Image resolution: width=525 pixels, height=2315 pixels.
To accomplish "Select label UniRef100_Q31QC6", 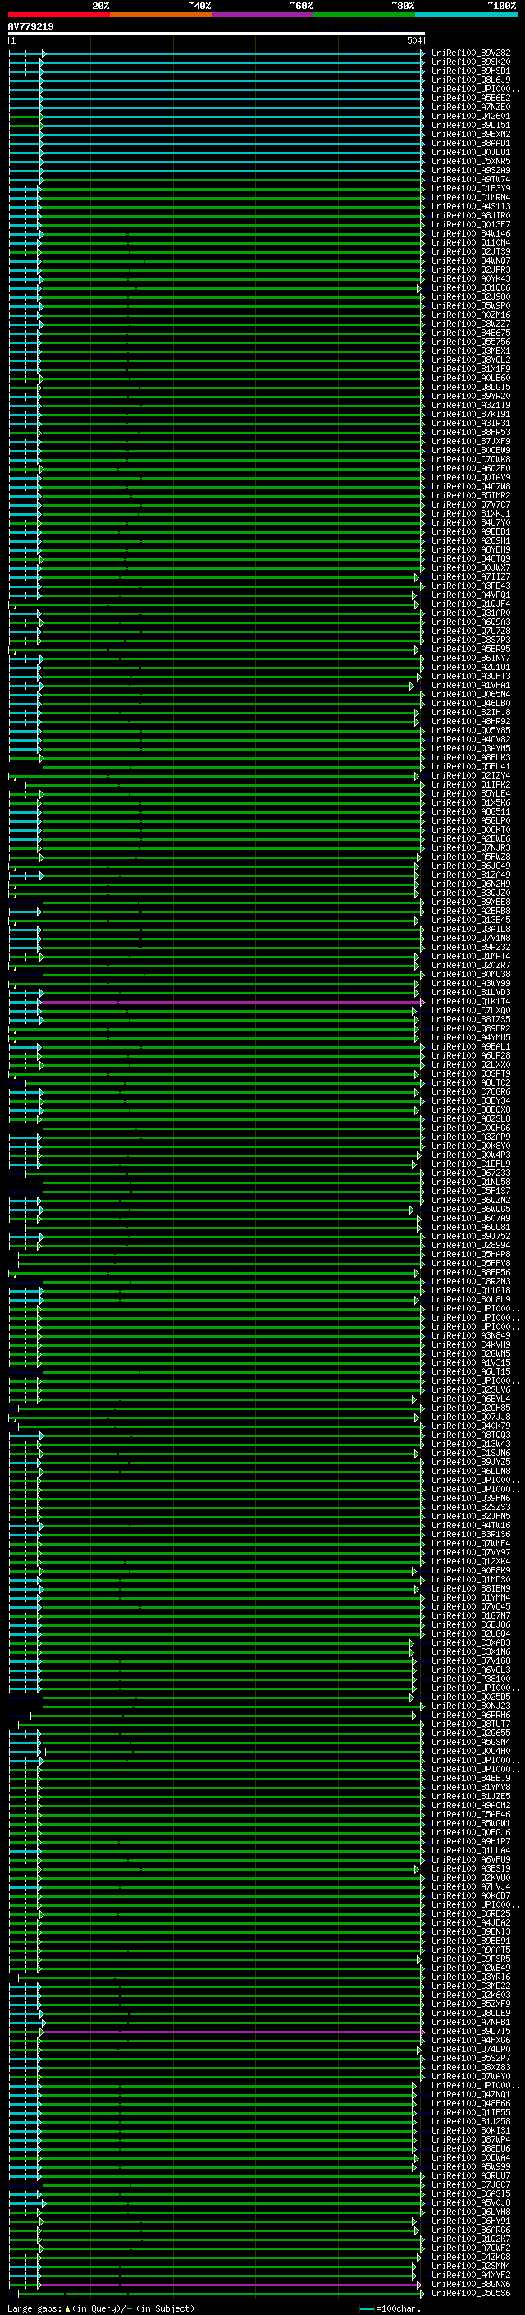I will (x=471, y=287).
